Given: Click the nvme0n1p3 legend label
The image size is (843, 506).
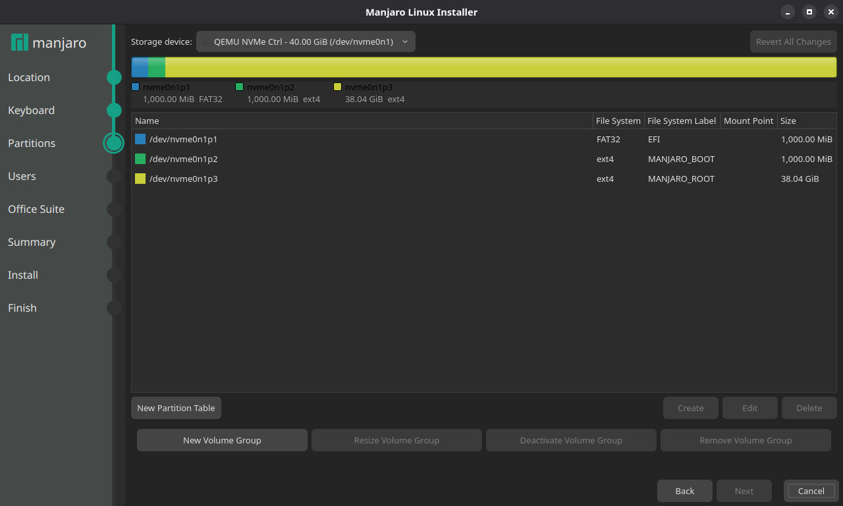Looking at the screenshot, I should tap(369, 87).
